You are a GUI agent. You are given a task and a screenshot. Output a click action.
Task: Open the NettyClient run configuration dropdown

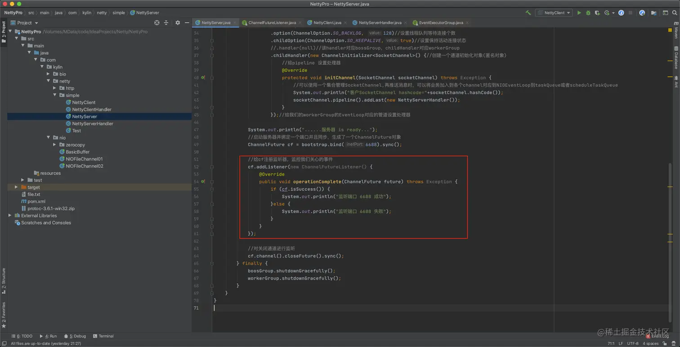(554, 13)
